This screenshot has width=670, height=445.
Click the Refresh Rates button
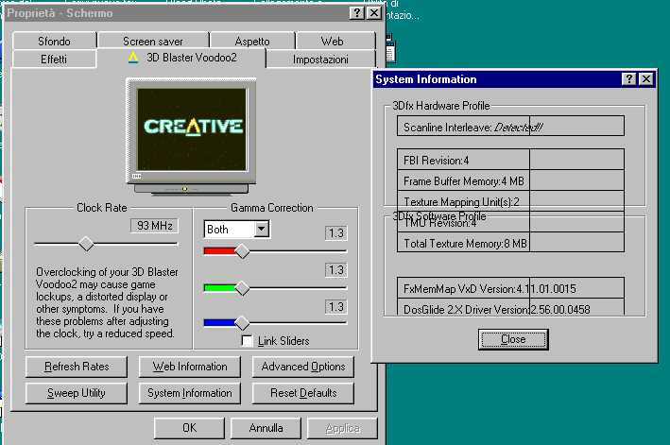click(x=77, y=367)
